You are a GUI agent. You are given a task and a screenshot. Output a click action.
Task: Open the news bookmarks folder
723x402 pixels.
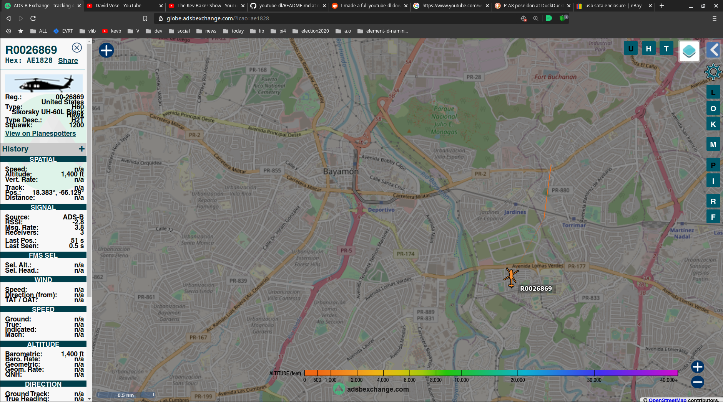pos(206,31)
